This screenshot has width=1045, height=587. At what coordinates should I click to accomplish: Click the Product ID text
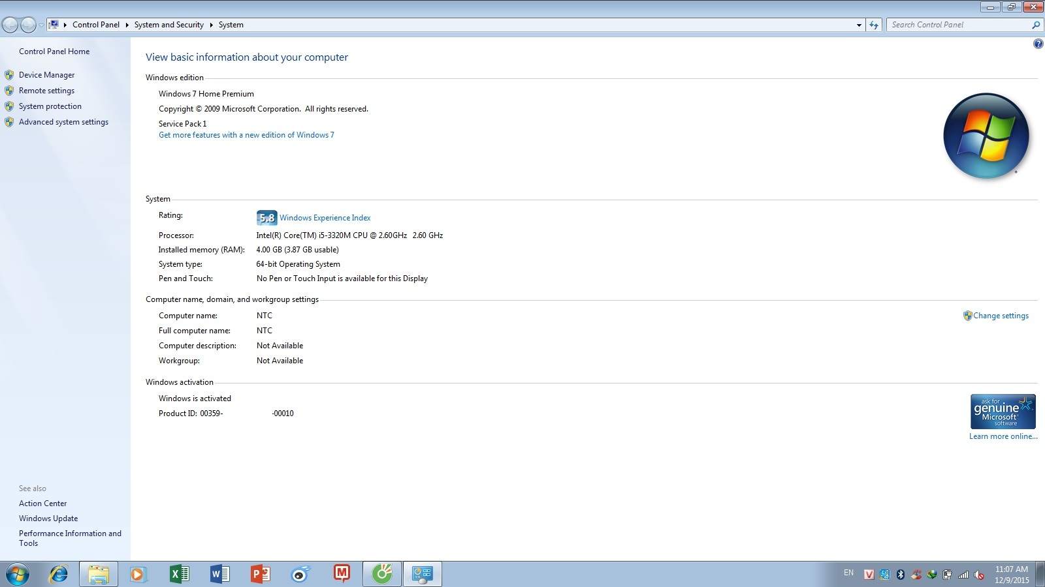click(226, 414)
